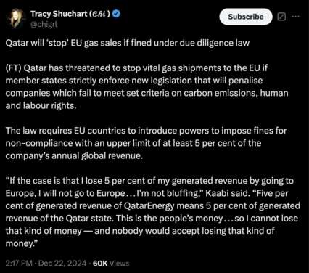Screen dimensions: 309x273
Task: Click the Dec 22, 2024 date
Action: pyautogui.click(x=62, y=264)
